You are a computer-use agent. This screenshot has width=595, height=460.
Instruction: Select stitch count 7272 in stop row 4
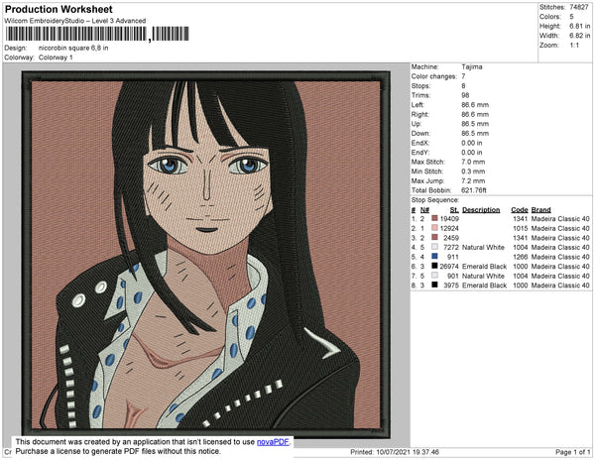[x=451, y=247]
